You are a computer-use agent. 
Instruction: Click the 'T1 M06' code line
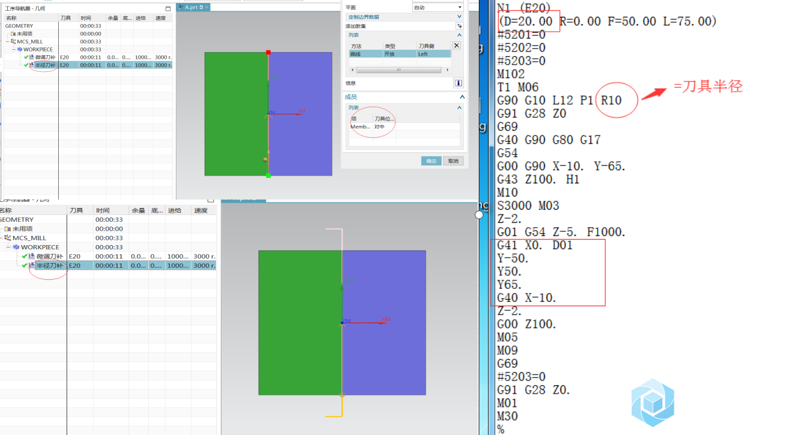coord(518,87)
